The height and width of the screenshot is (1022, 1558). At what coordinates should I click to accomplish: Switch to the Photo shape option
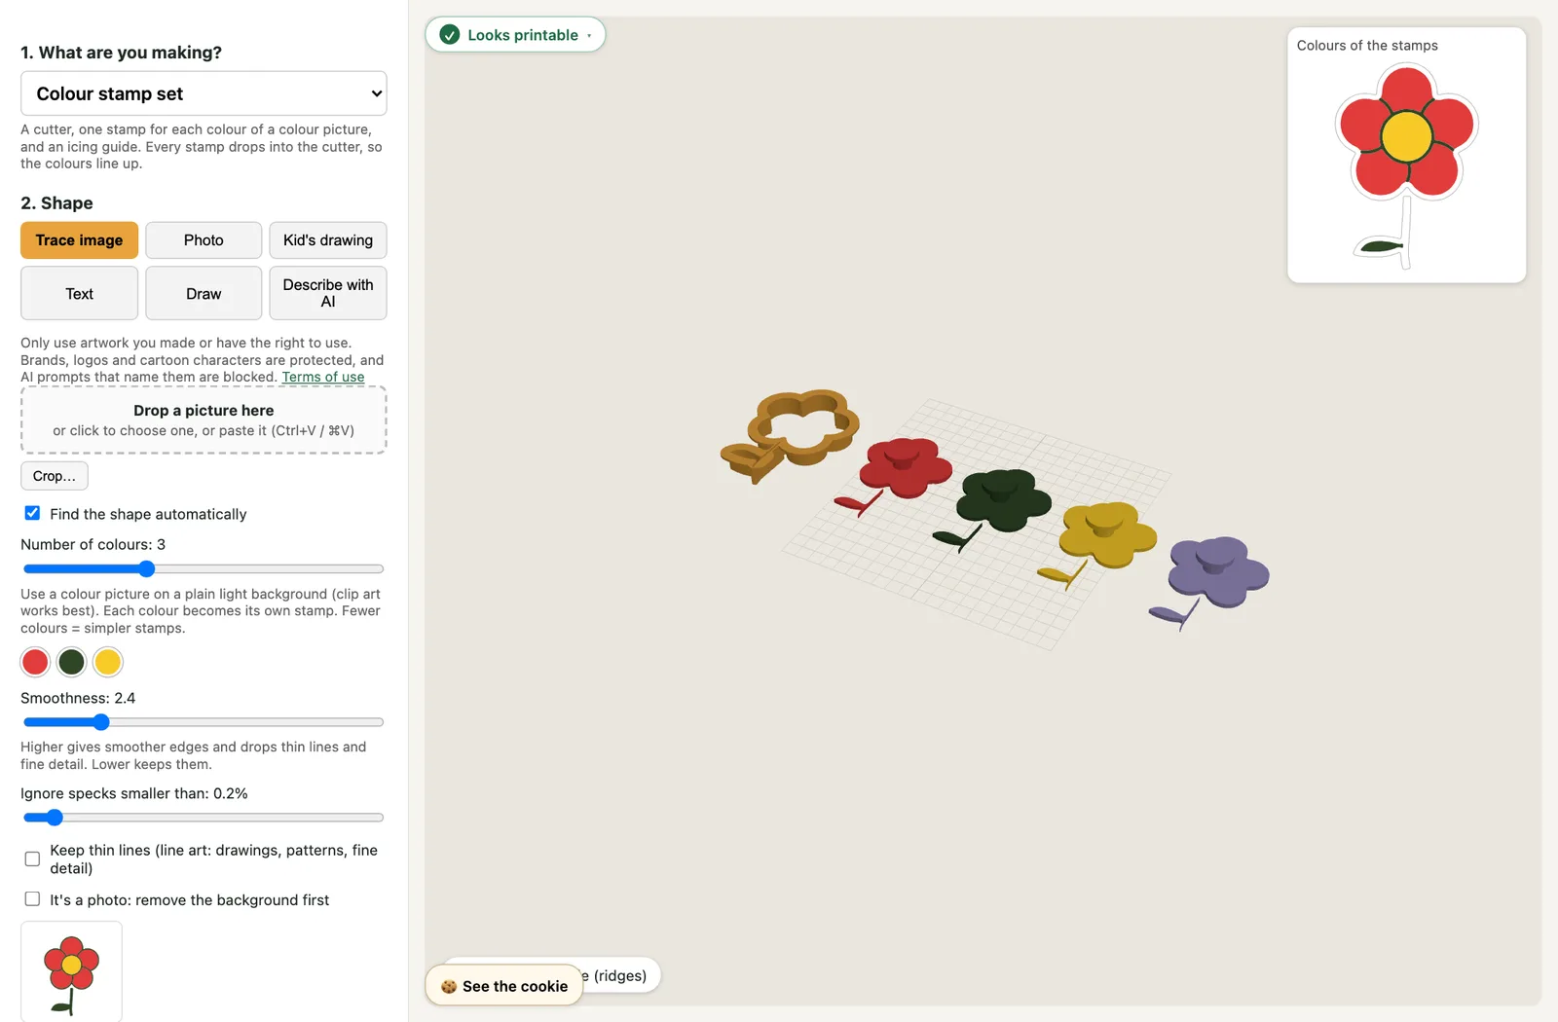pos(204,240)
